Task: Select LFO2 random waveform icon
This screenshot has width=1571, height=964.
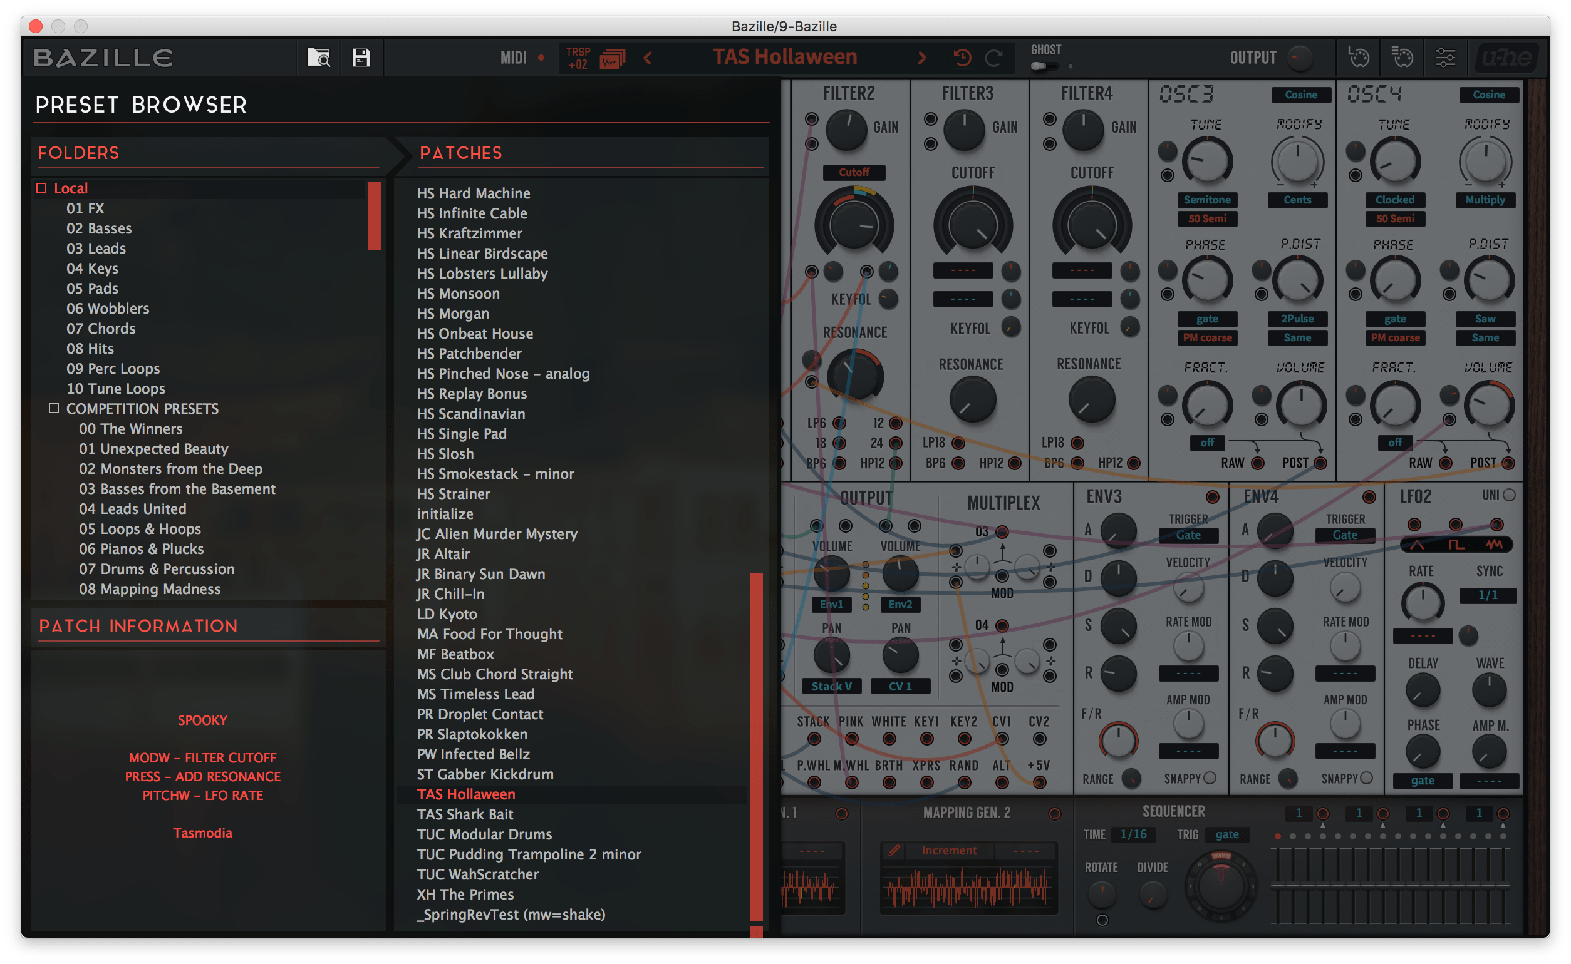Action: click(x=1494, y=544)
